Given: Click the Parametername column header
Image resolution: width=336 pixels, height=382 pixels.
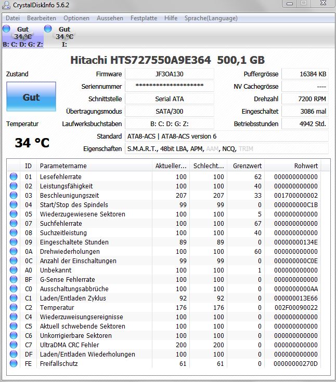Looking at the screenshot, I should pyautogui.click(x=94, y=166).
